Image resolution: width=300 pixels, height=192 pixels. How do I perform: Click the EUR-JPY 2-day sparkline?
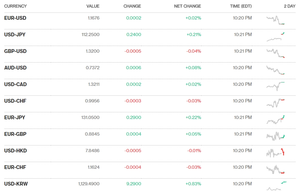276,120
